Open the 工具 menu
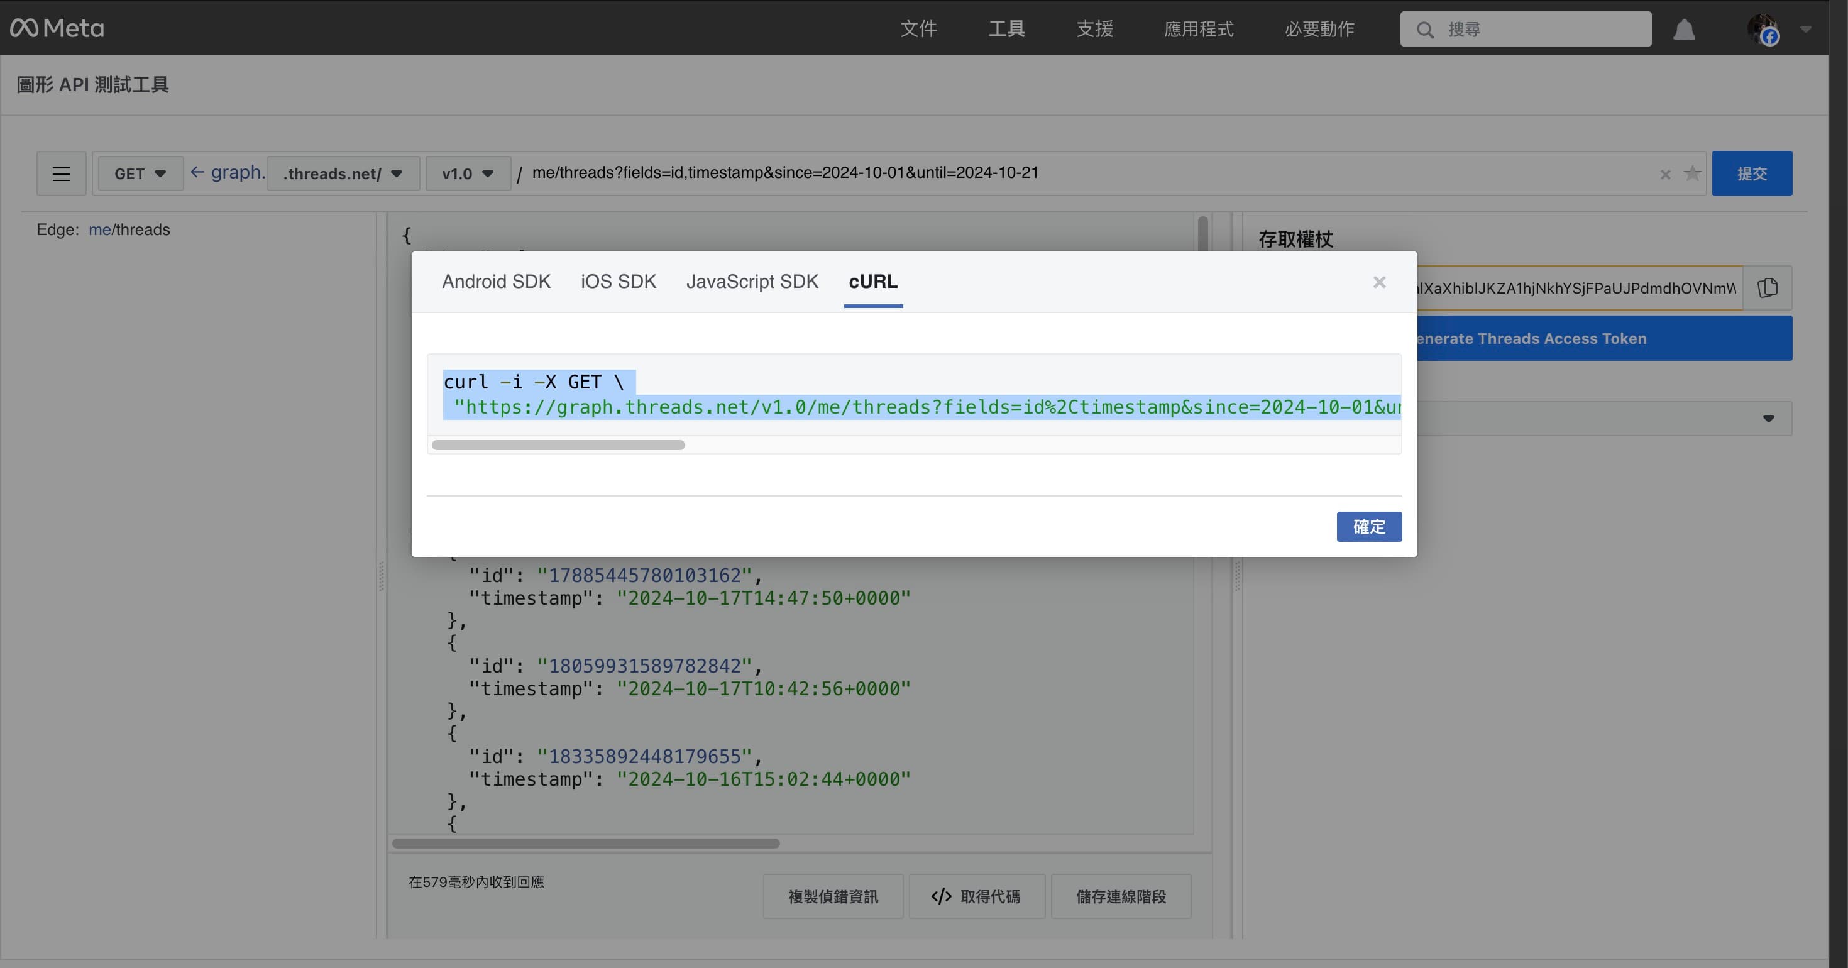This screenshot has width=1848, height=968. pyautogui.click(x=1006, y=29)
